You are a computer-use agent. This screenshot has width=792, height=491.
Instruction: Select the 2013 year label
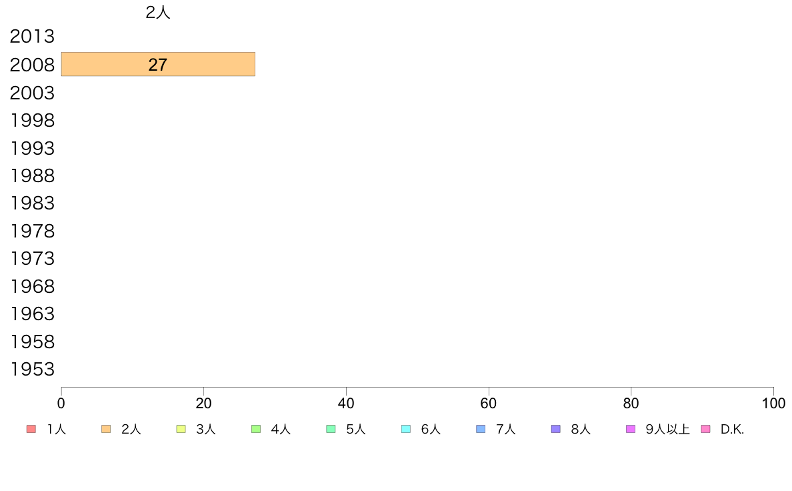click(32, 37)
